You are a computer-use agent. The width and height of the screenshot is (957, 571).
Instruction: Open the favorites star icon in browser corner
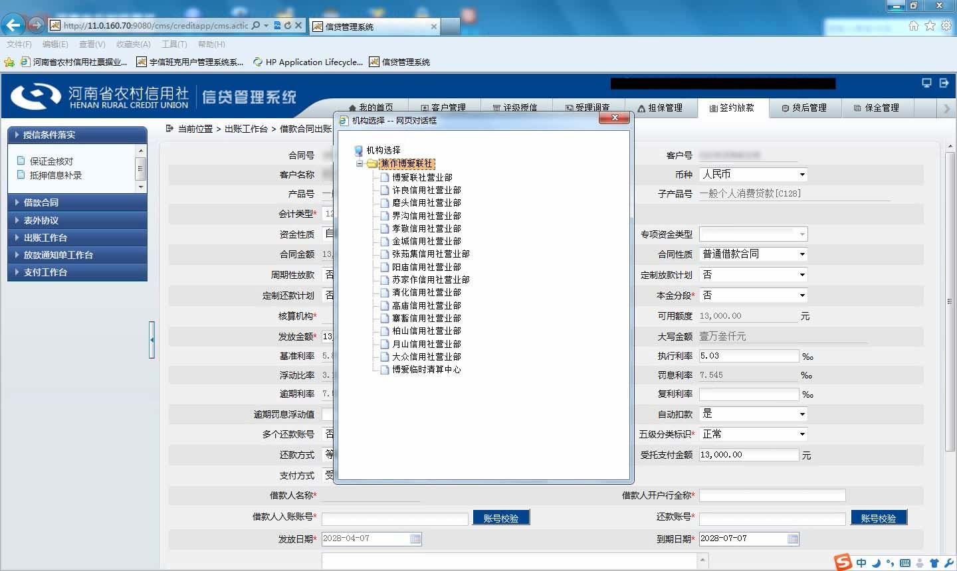coord(930,25)
